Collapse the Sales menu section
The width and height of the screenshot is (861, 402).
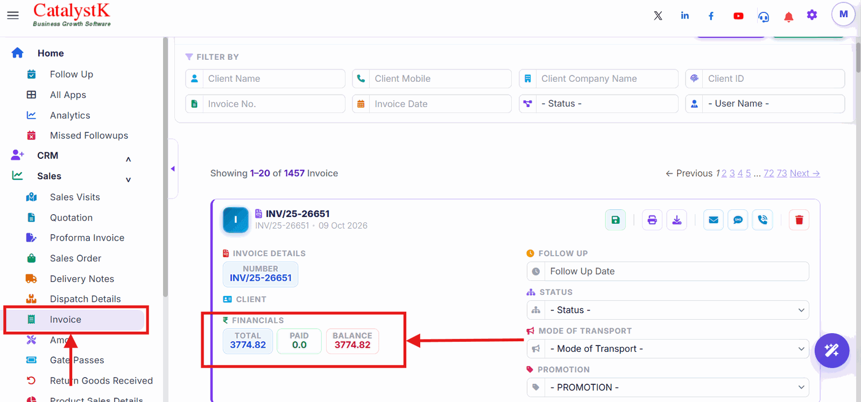point(128,180)
